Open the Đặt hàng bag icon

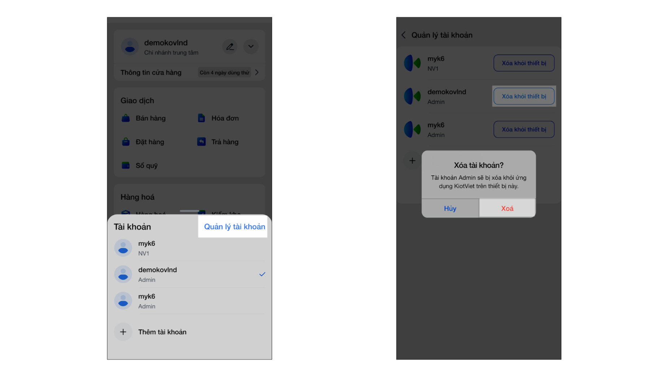126,142
